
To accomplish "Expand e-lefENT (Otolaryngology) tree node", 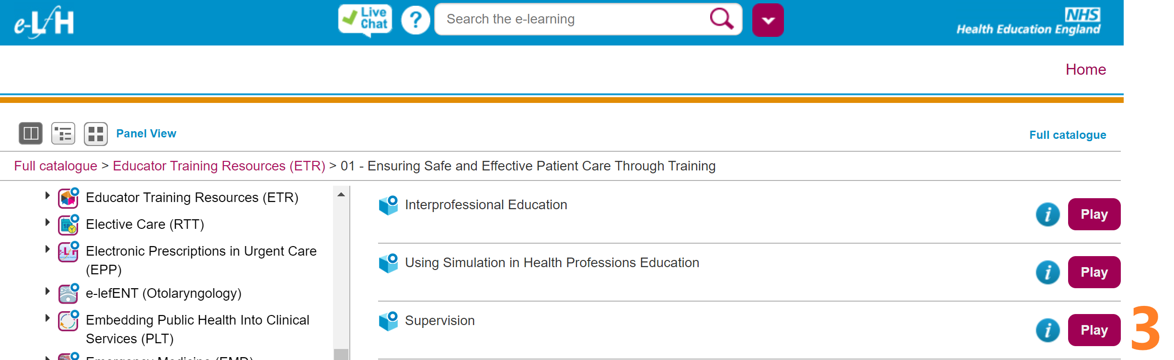I will click(x=47, y=291).
